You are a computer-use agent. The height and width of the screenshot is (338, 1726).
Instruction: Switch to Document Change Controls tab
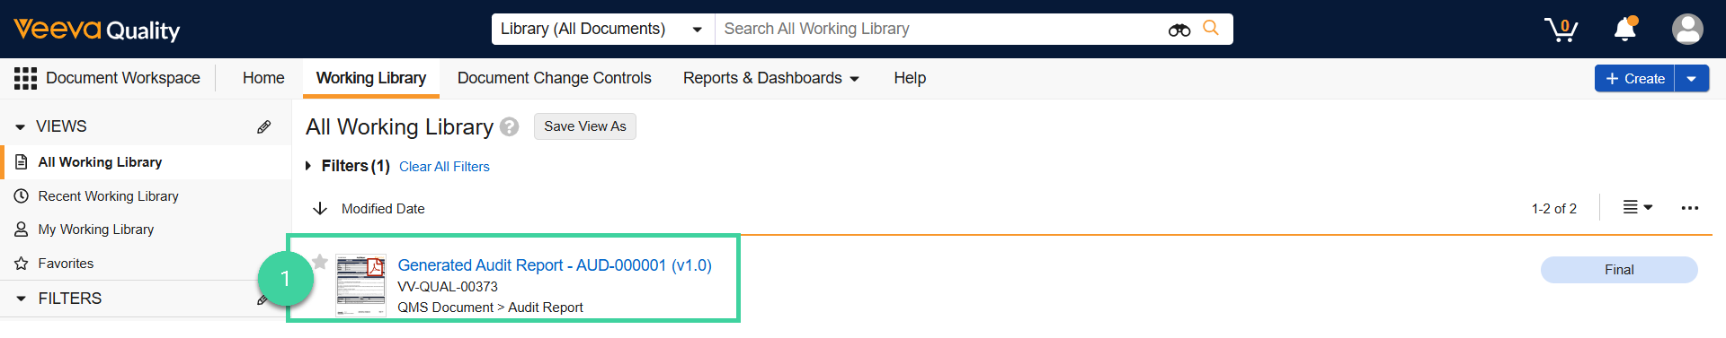click(x=554, y=78)
